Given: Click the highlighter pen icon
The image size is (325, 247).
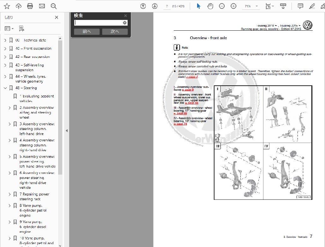Looking at the screenshot, I should coord(312,6).
